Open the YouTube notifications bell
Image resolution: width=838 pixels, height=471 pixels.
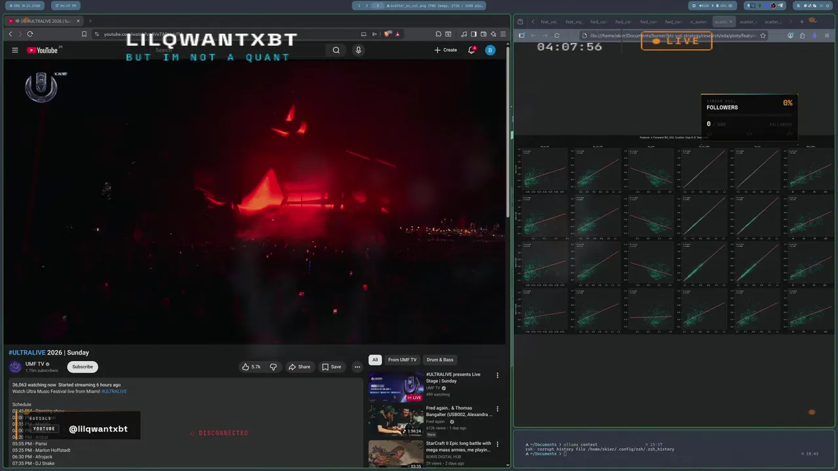[471, 50]
